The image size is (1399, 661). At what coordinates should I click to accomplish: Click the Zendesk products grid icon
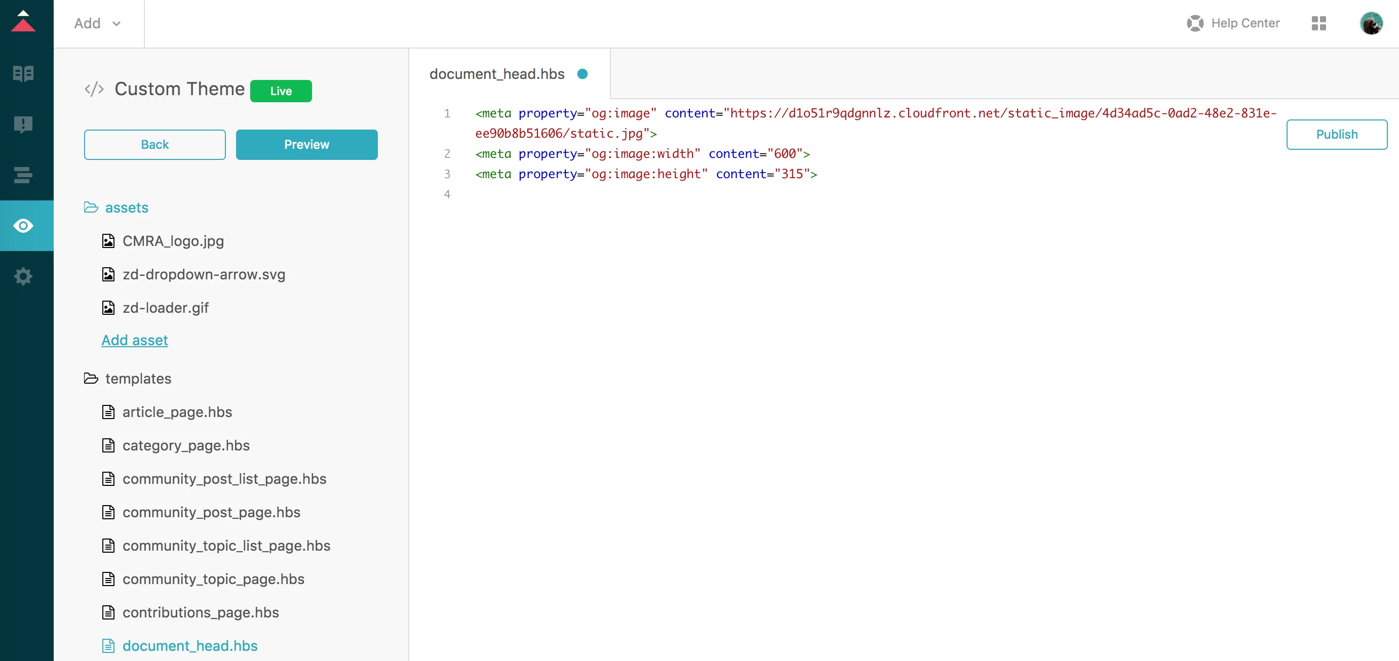tap(1318, 23)
